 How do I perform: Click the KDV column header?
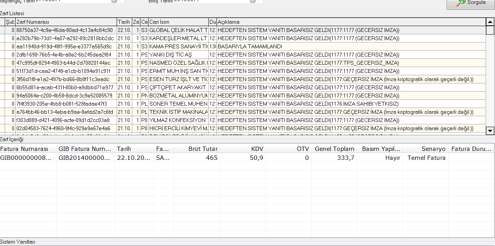pyautogui.click(x=243, y=149)
